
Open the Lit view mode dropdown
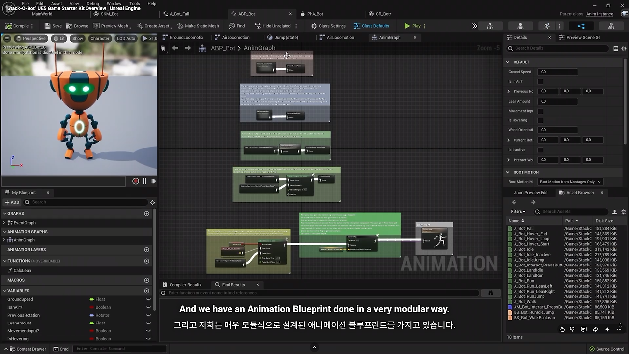pos(59,38)
